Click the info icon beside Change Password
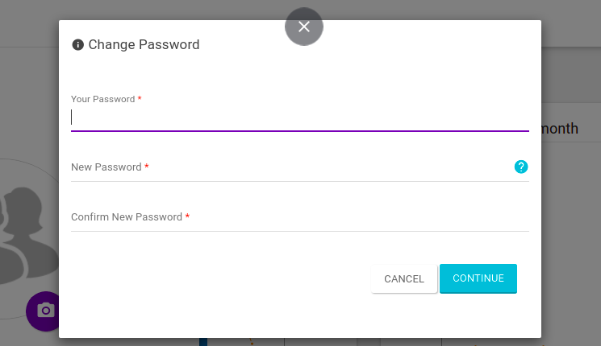 pyautogui.click(x=77, y=45)
